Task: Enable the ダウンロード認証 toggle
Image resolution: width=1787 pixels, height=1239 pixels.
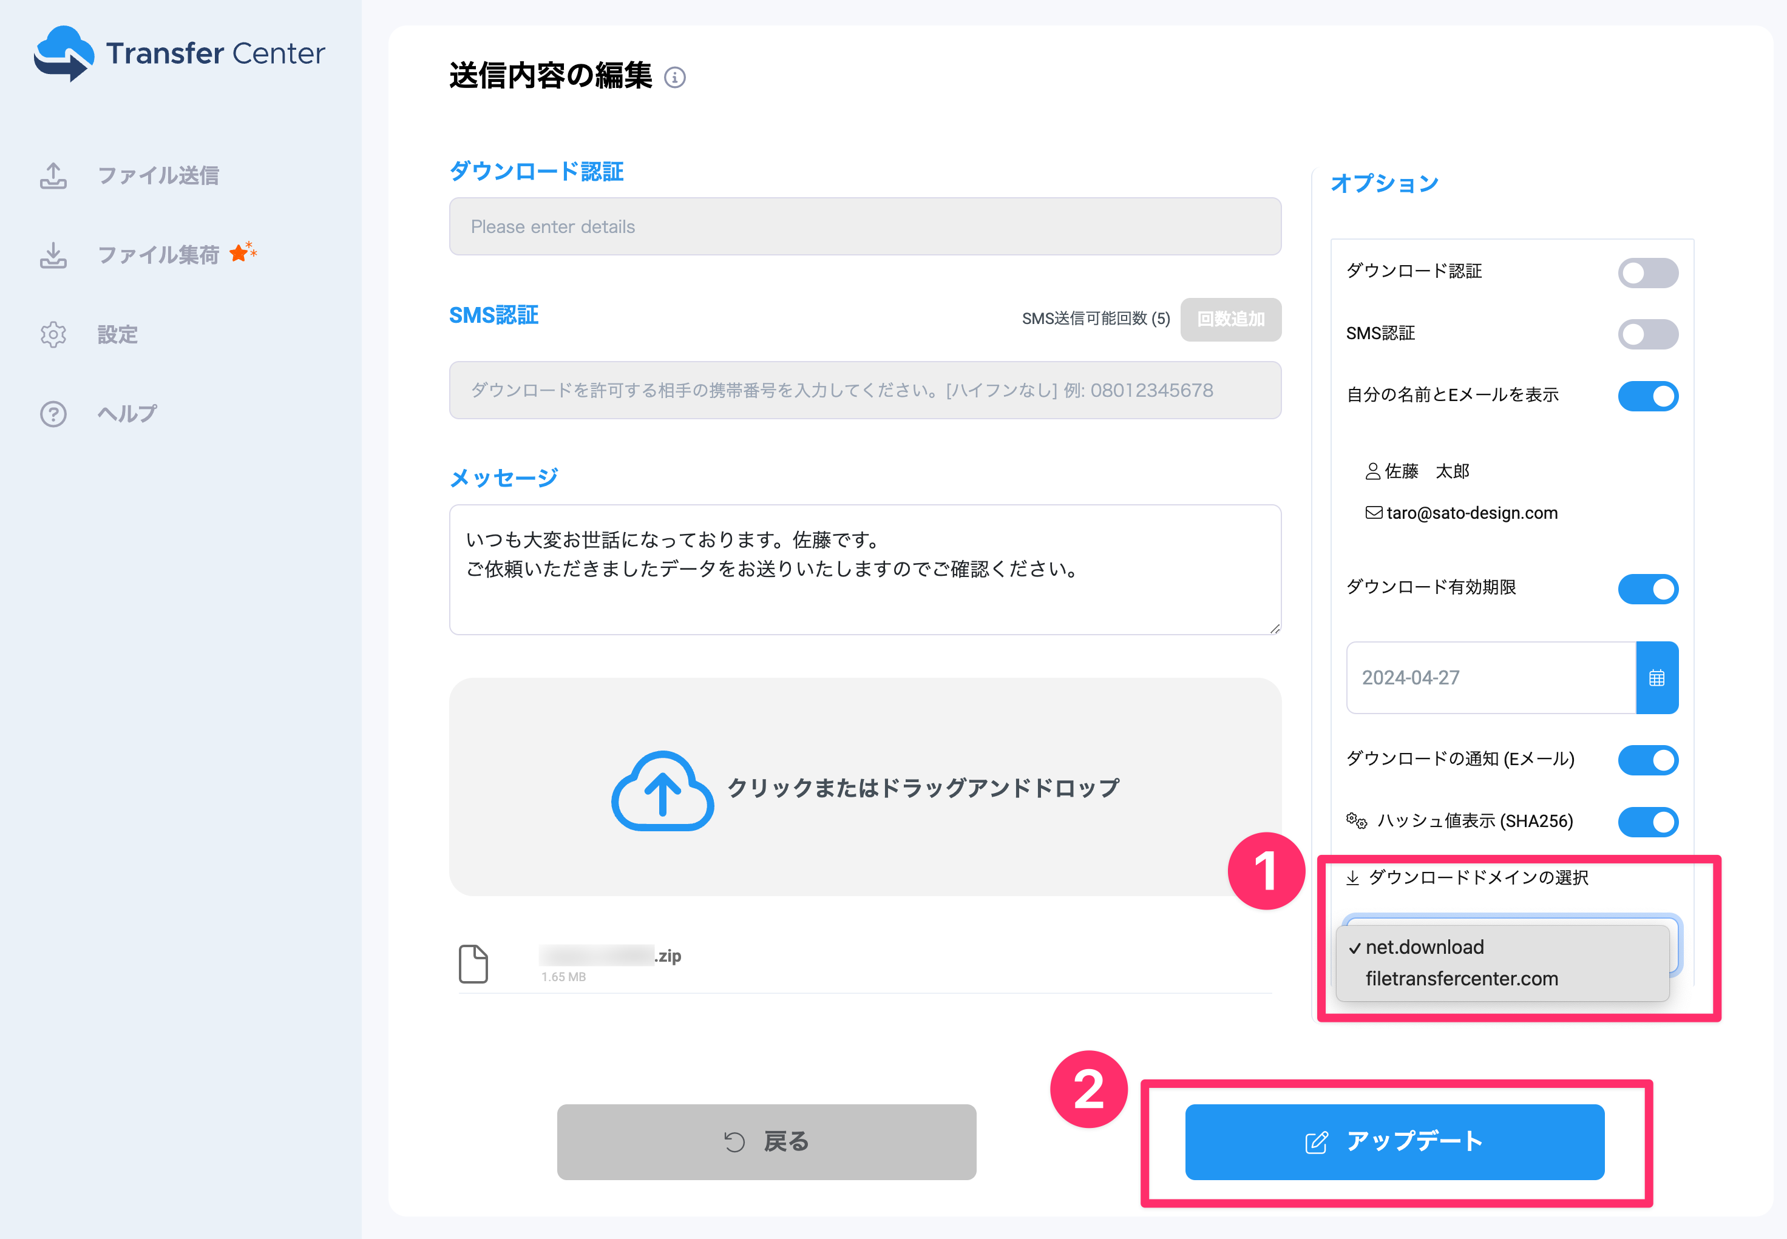Action: (1647, 272)
